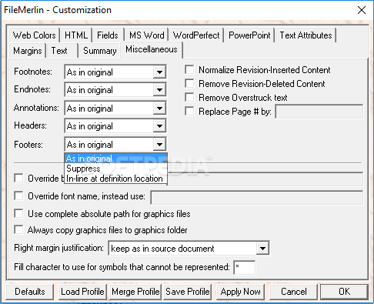The width and height of the screenshot is (374, 304).
Task: Toggle Always copy graphics files to graphics folder
Action: [18, 230]
